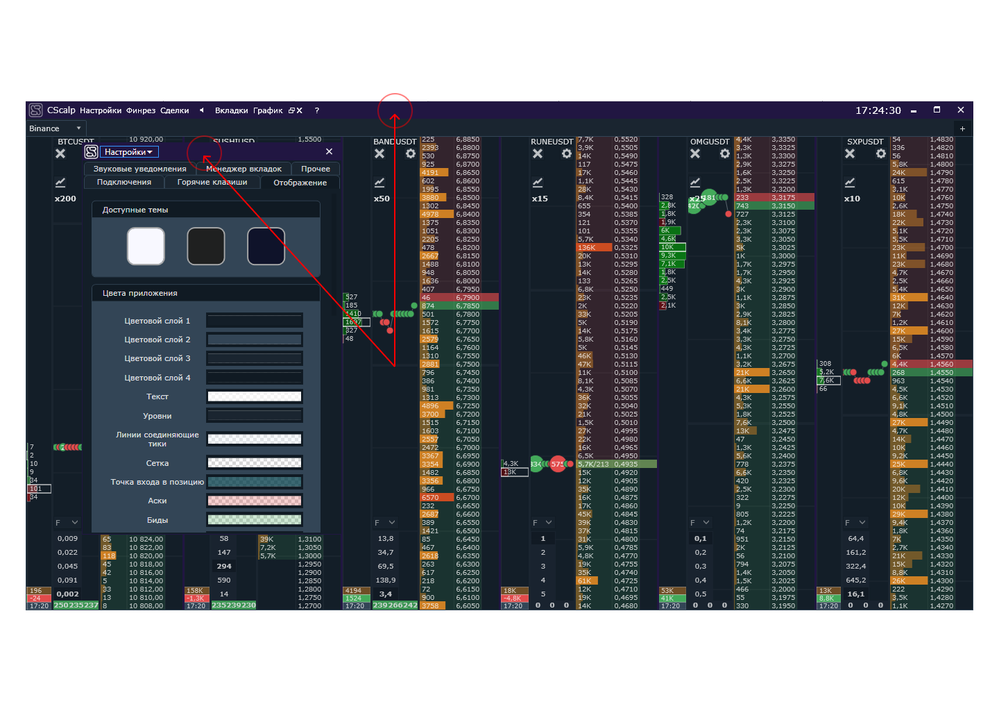The width and height of the screenshot is (999, 711).
Task: Expand the F dropdown in SXPUSDT panel
Action: coord(856,522)
